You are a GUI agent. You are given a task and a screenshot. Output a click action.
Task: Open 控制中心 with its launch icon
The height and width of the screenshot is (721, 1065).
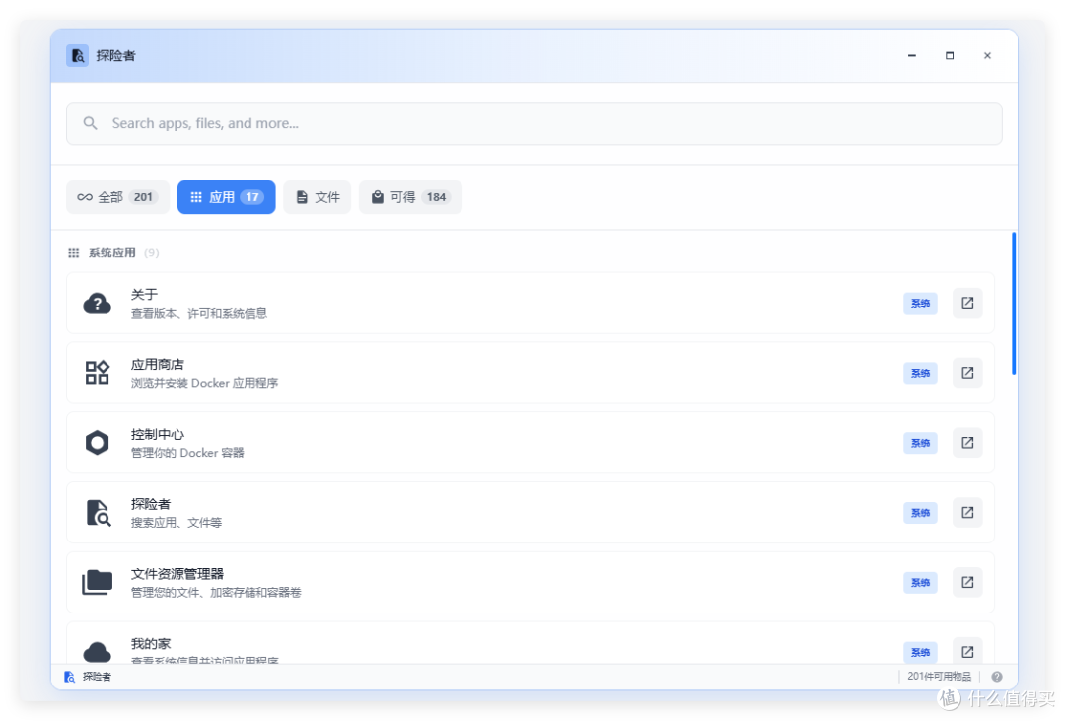pyautogui.click(x=967, y=443)
